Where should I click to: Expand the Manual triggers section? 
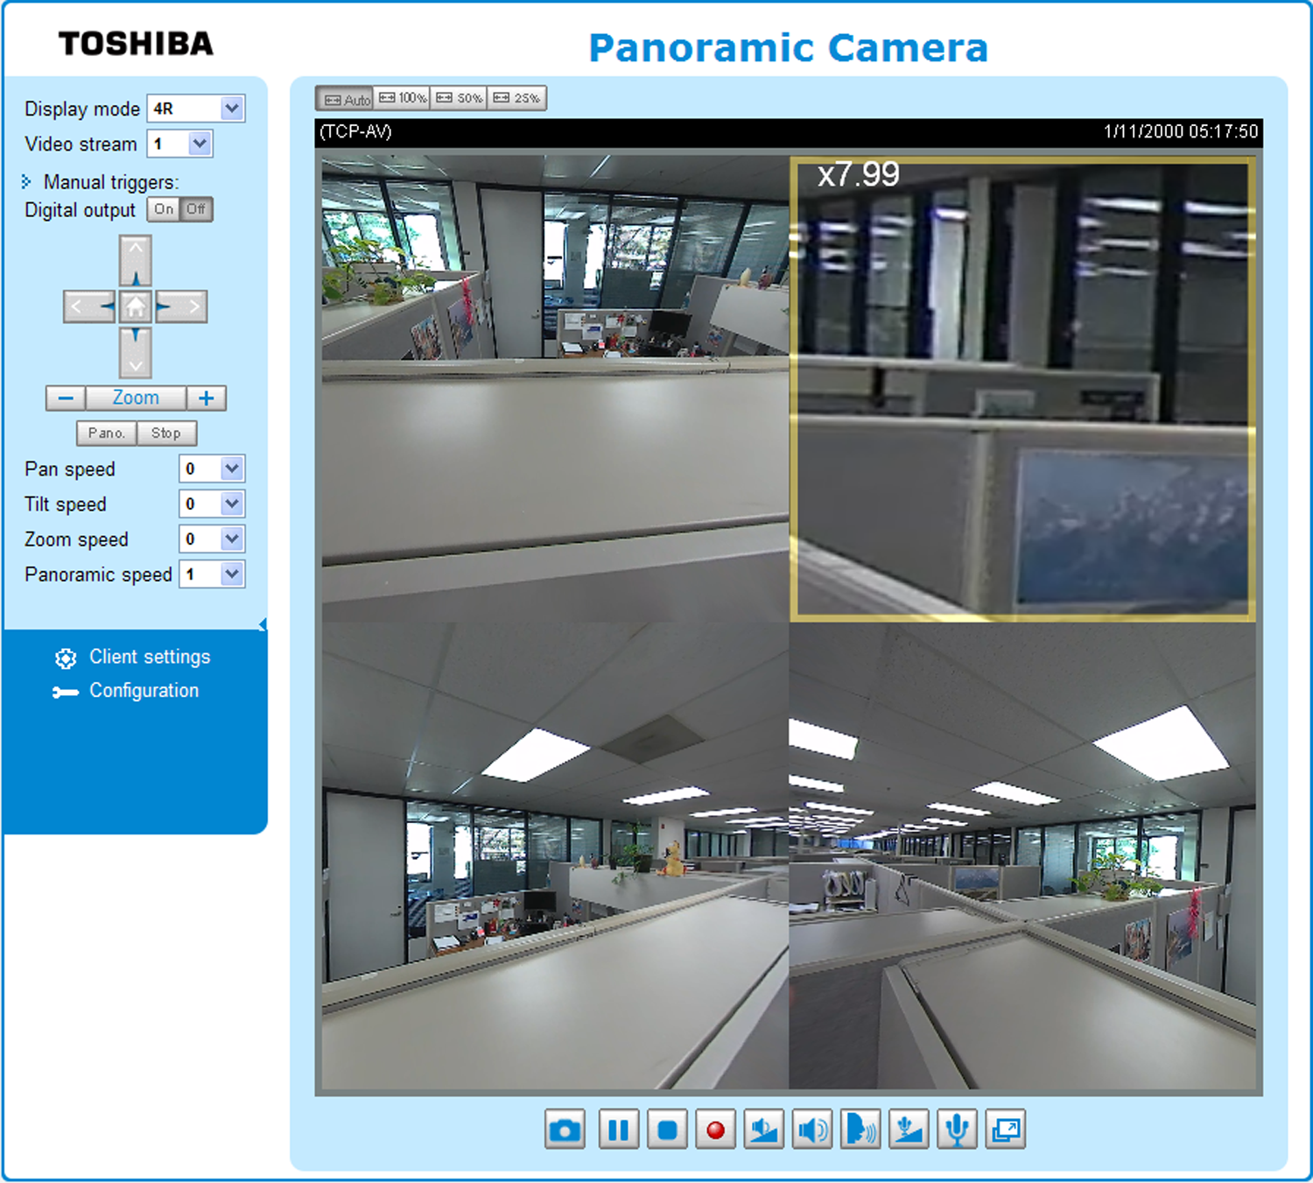(x=101, y=182)
